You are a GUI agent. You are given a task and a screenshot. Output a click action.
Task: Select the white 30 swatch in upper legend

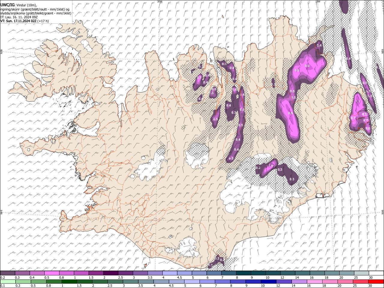click(x=376, y=273)
